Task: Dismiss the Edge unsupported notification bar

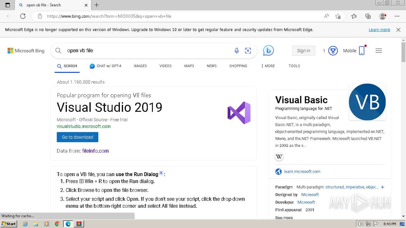Action: [x=398, y=30]
